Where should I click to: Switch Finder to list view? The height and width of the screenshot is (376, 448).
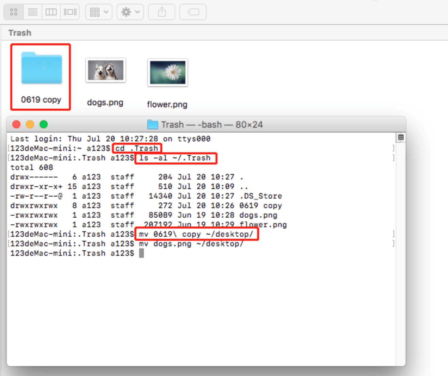[32, 12]
